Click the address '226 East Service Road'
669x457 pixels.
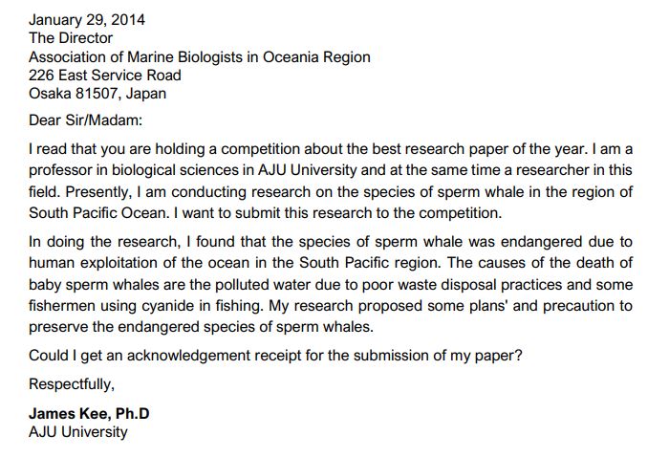click(104, 76)
